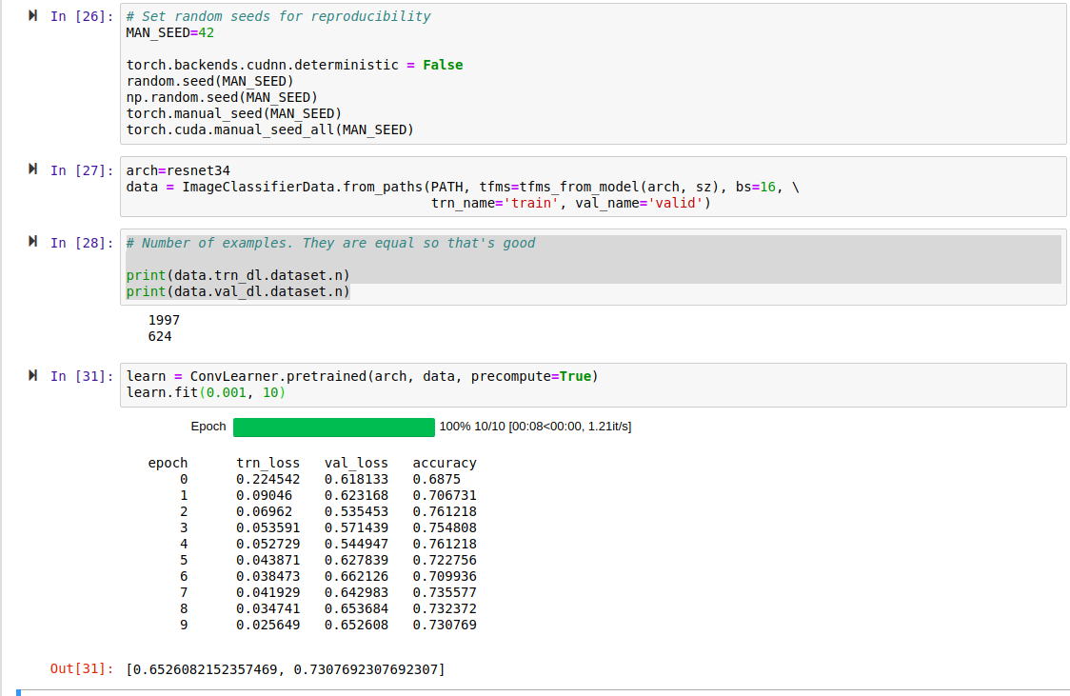Viewport: 1070px width, 696px height.
Task: Select the In [27] prompt label
Action: pyautogui.click(x=81, y=170)
